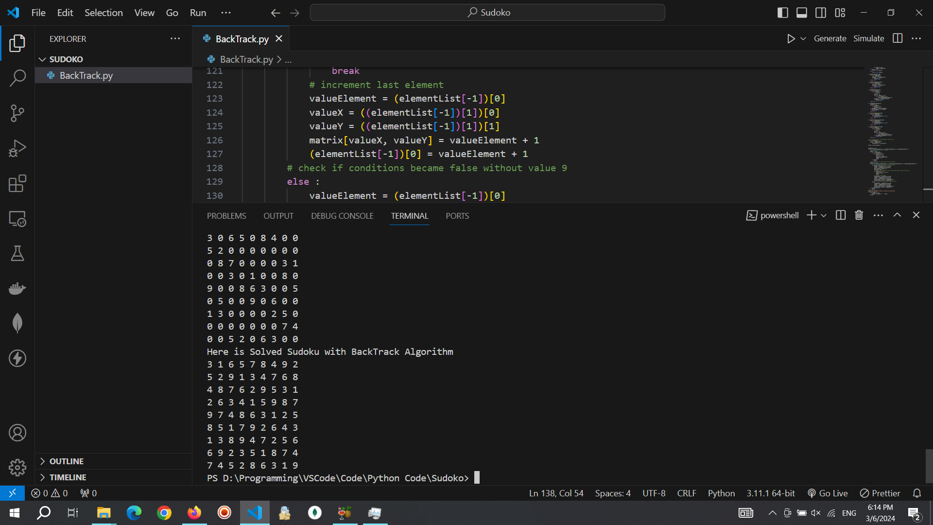
Task: Create a new terminal with plus
Action: coord(811,215)
